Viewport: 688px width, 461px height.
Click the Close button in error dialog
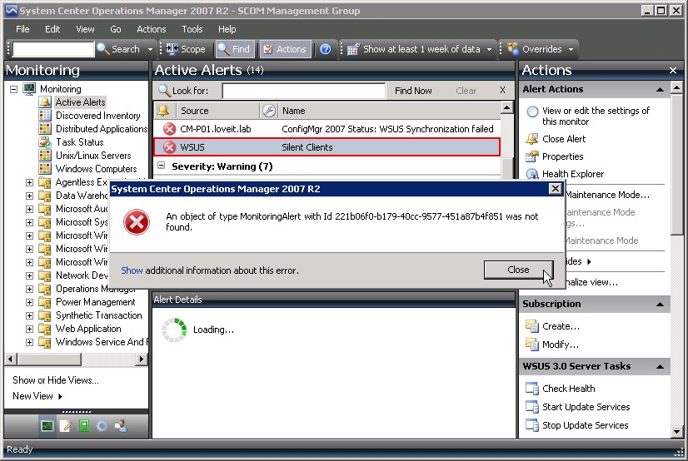(x=518, y=270)
